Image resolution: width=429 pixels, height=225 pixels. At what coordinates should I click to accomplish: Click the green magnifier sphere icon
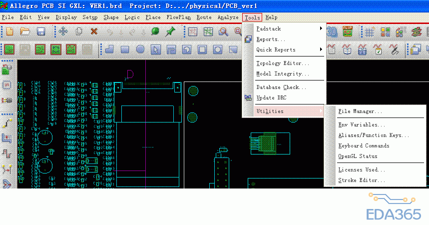click(x=155, y=31)
